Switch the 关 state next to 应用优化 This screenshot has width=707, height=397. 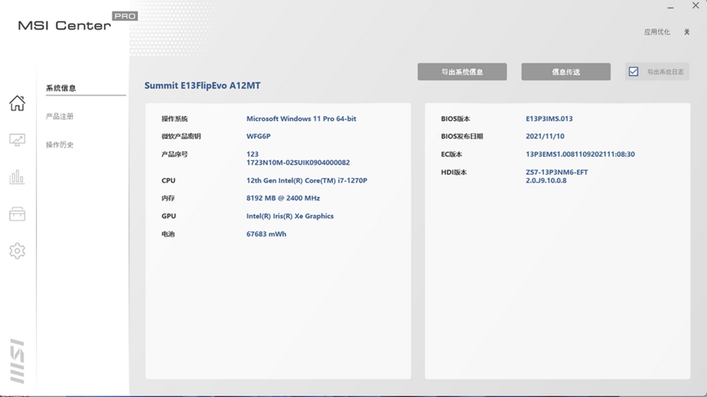pyautogui.click(x=687, y=32)
